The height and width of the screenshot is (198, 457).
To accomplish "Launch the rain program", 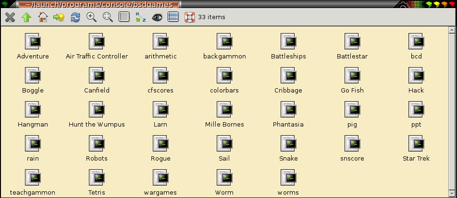I will [33, 149].
